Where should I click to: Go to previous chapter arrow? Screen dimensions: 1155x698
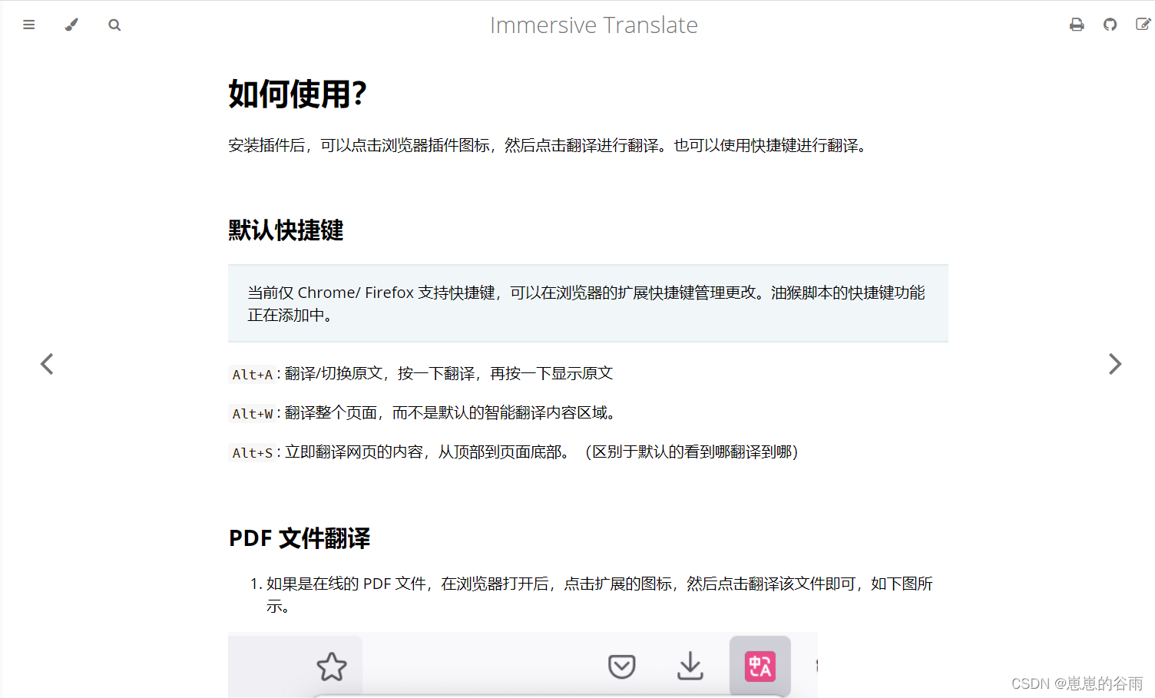click(47, 364)
